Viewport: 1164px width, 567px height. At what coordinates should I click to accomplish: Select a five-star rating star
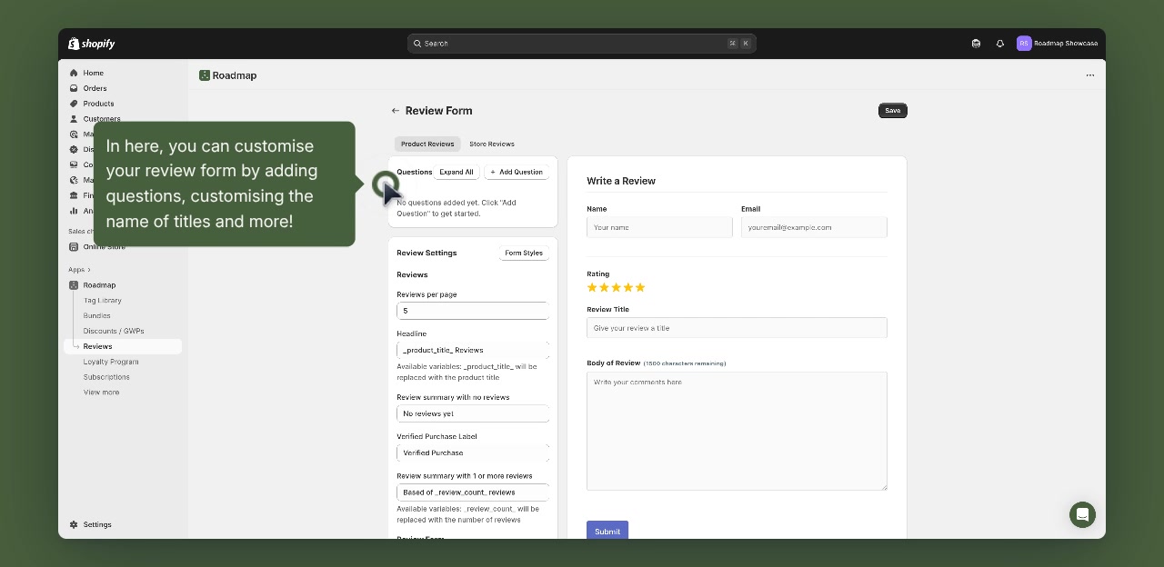[x=640, y=287]
